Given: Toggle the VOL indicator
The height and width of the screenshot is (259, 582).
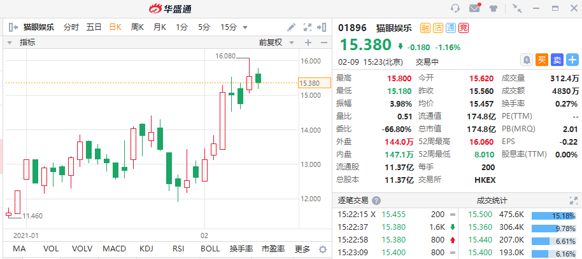Looking at the screenshot, I should coord(51,249).
